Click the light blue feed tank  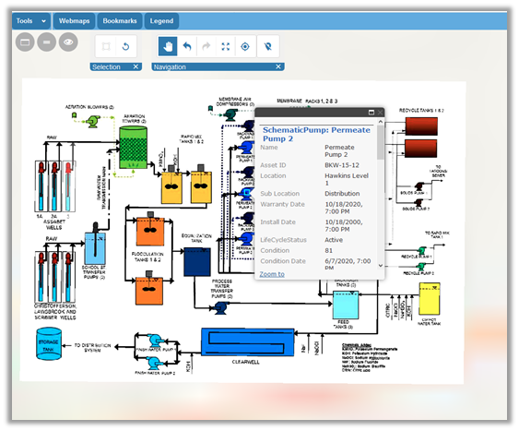345,305
